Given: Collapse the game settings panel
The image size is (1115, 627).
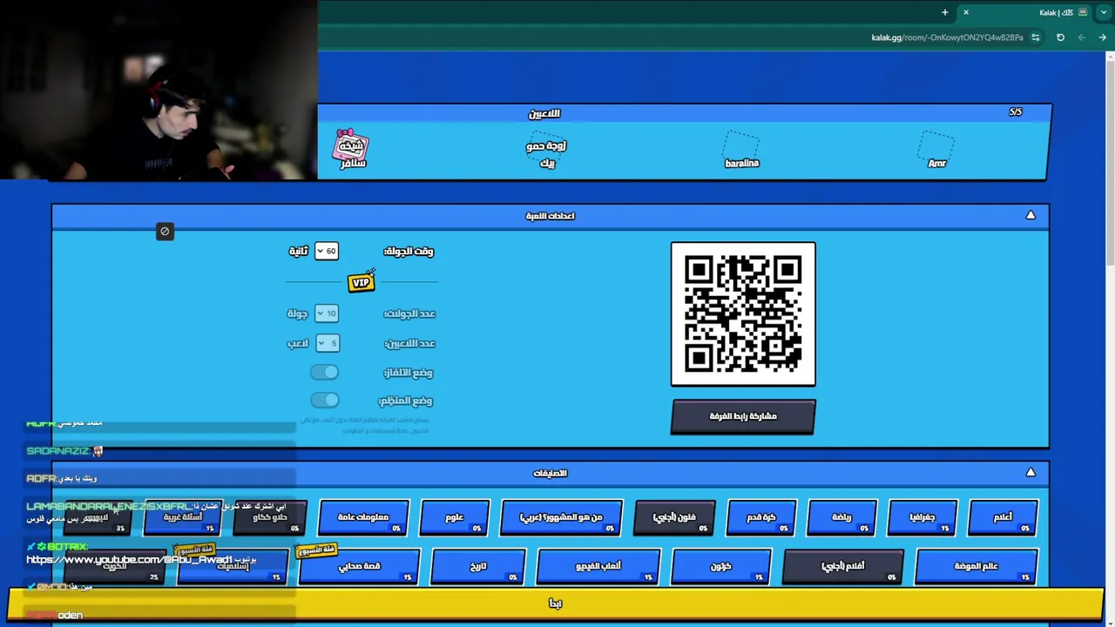Looking at the screenshot, I should (x=1031, y=215).
